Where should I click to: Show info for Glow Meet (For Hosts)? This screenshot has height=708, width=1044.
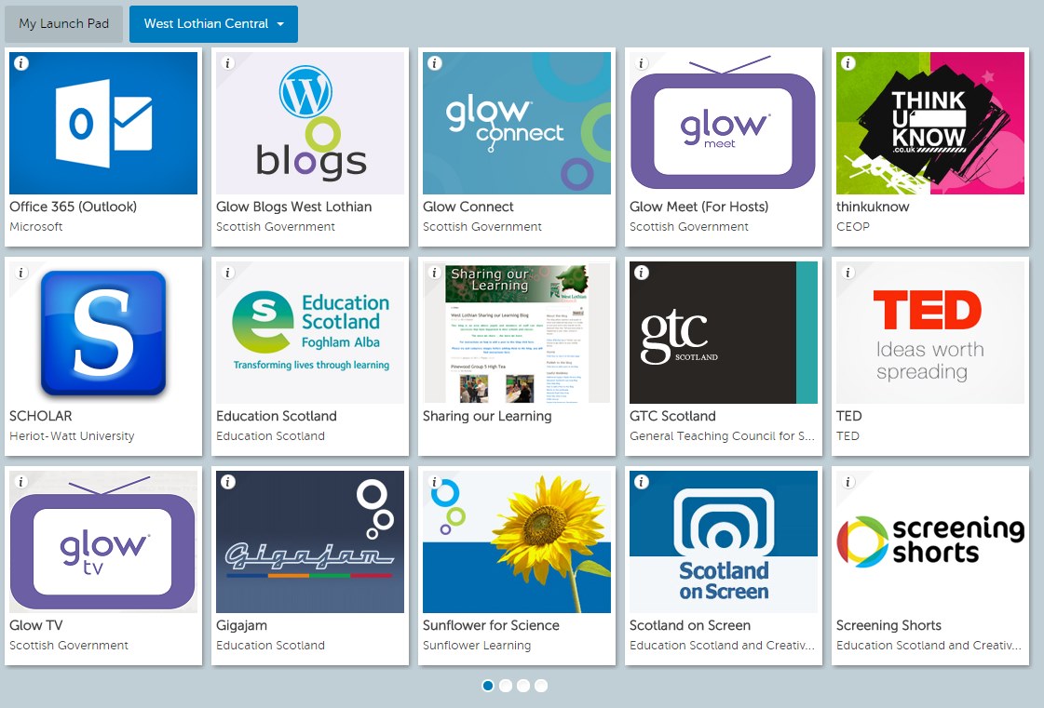pyautogui.click(x=641, y=63)
